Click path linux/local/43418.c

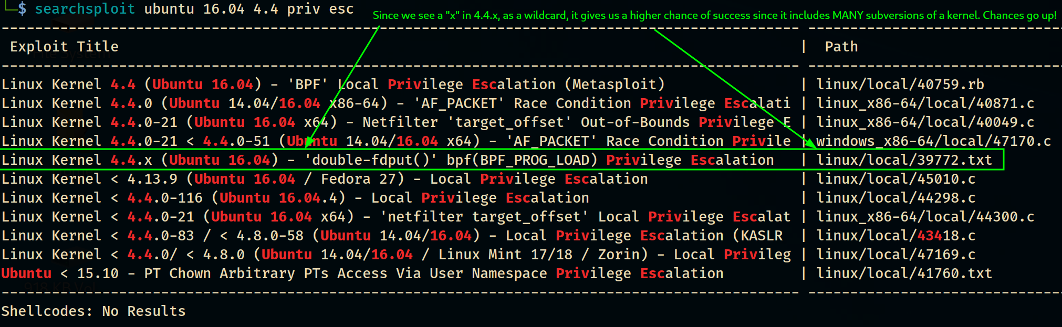[896, 236]
